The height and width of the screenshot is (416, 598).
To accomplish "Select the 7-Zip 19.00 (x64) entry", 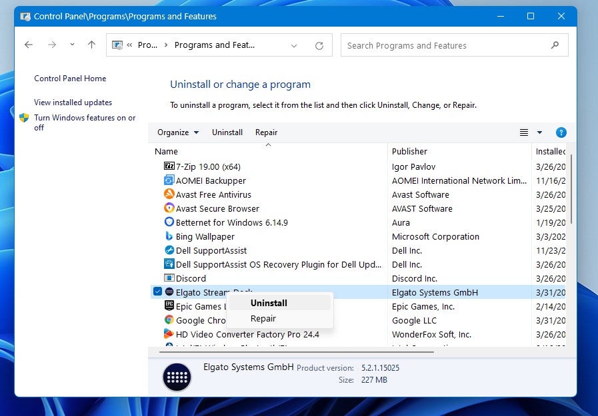I will 208,166.
